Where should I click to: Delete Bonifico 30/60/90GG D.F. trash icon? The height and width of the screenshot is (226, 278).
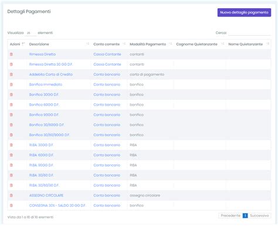coord(11,135)
